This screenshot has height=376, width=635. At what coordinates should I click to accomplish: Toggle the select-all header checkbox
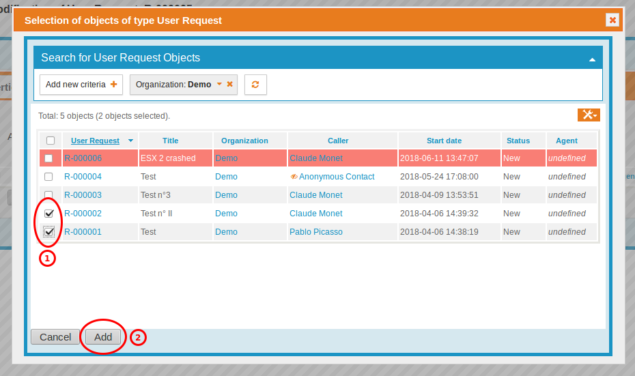coord(50,141)
